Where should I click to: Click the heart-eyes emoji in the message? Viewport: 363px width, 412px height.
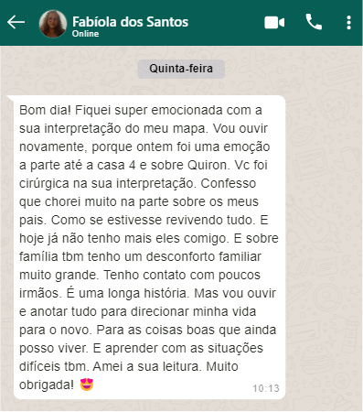[87, 385]
